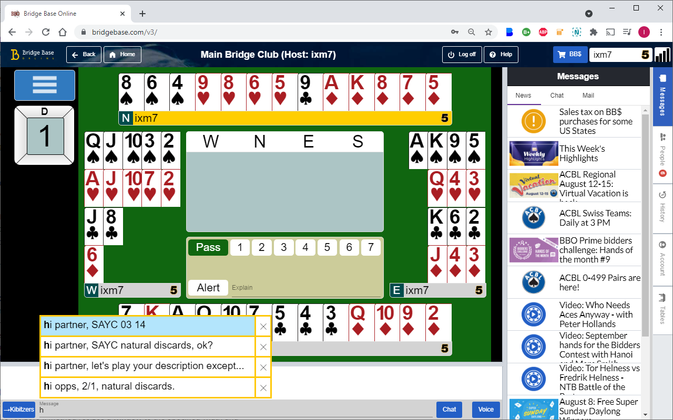Focus the Message text input
The width and height of the screenshot is (673, 420).
[236, 411]
